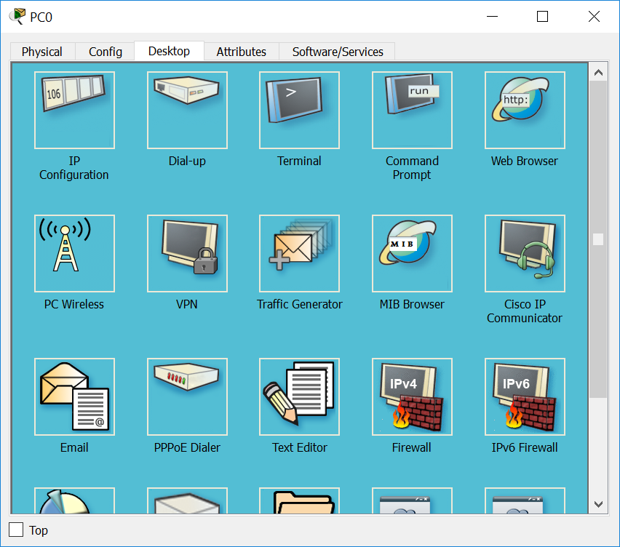Image resolution: width=620 pixels, height=547 pixels.
Task: Click the 'Text Editor' label text
Action: pyautogui.click(x=299, y=447)
